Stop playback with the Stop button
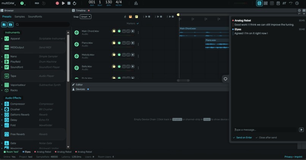Viewport: 306px width, 160px height. coord(69,3)
